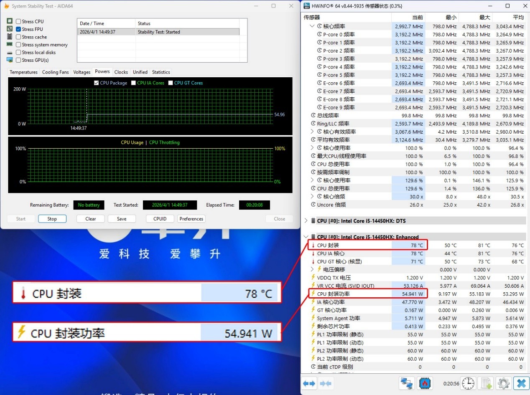Image resolution: width=530 pixels, height=395 pixels.
Task: Uncheck Stress FPU checkbox
Action: (18, 29)
